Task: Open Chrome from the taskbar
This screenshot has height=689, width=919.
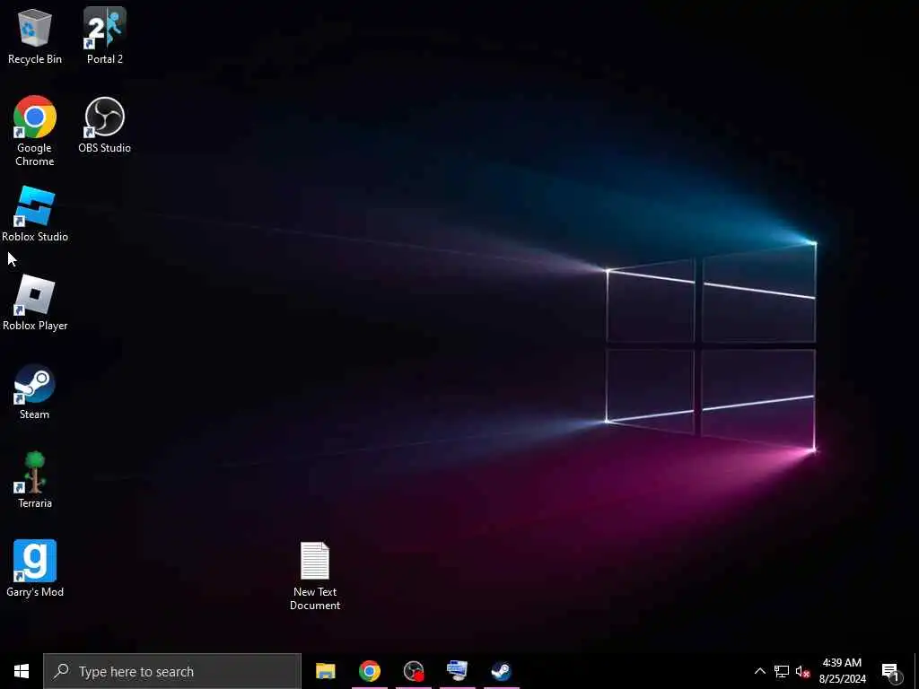Action: click(x=369, y=671)
